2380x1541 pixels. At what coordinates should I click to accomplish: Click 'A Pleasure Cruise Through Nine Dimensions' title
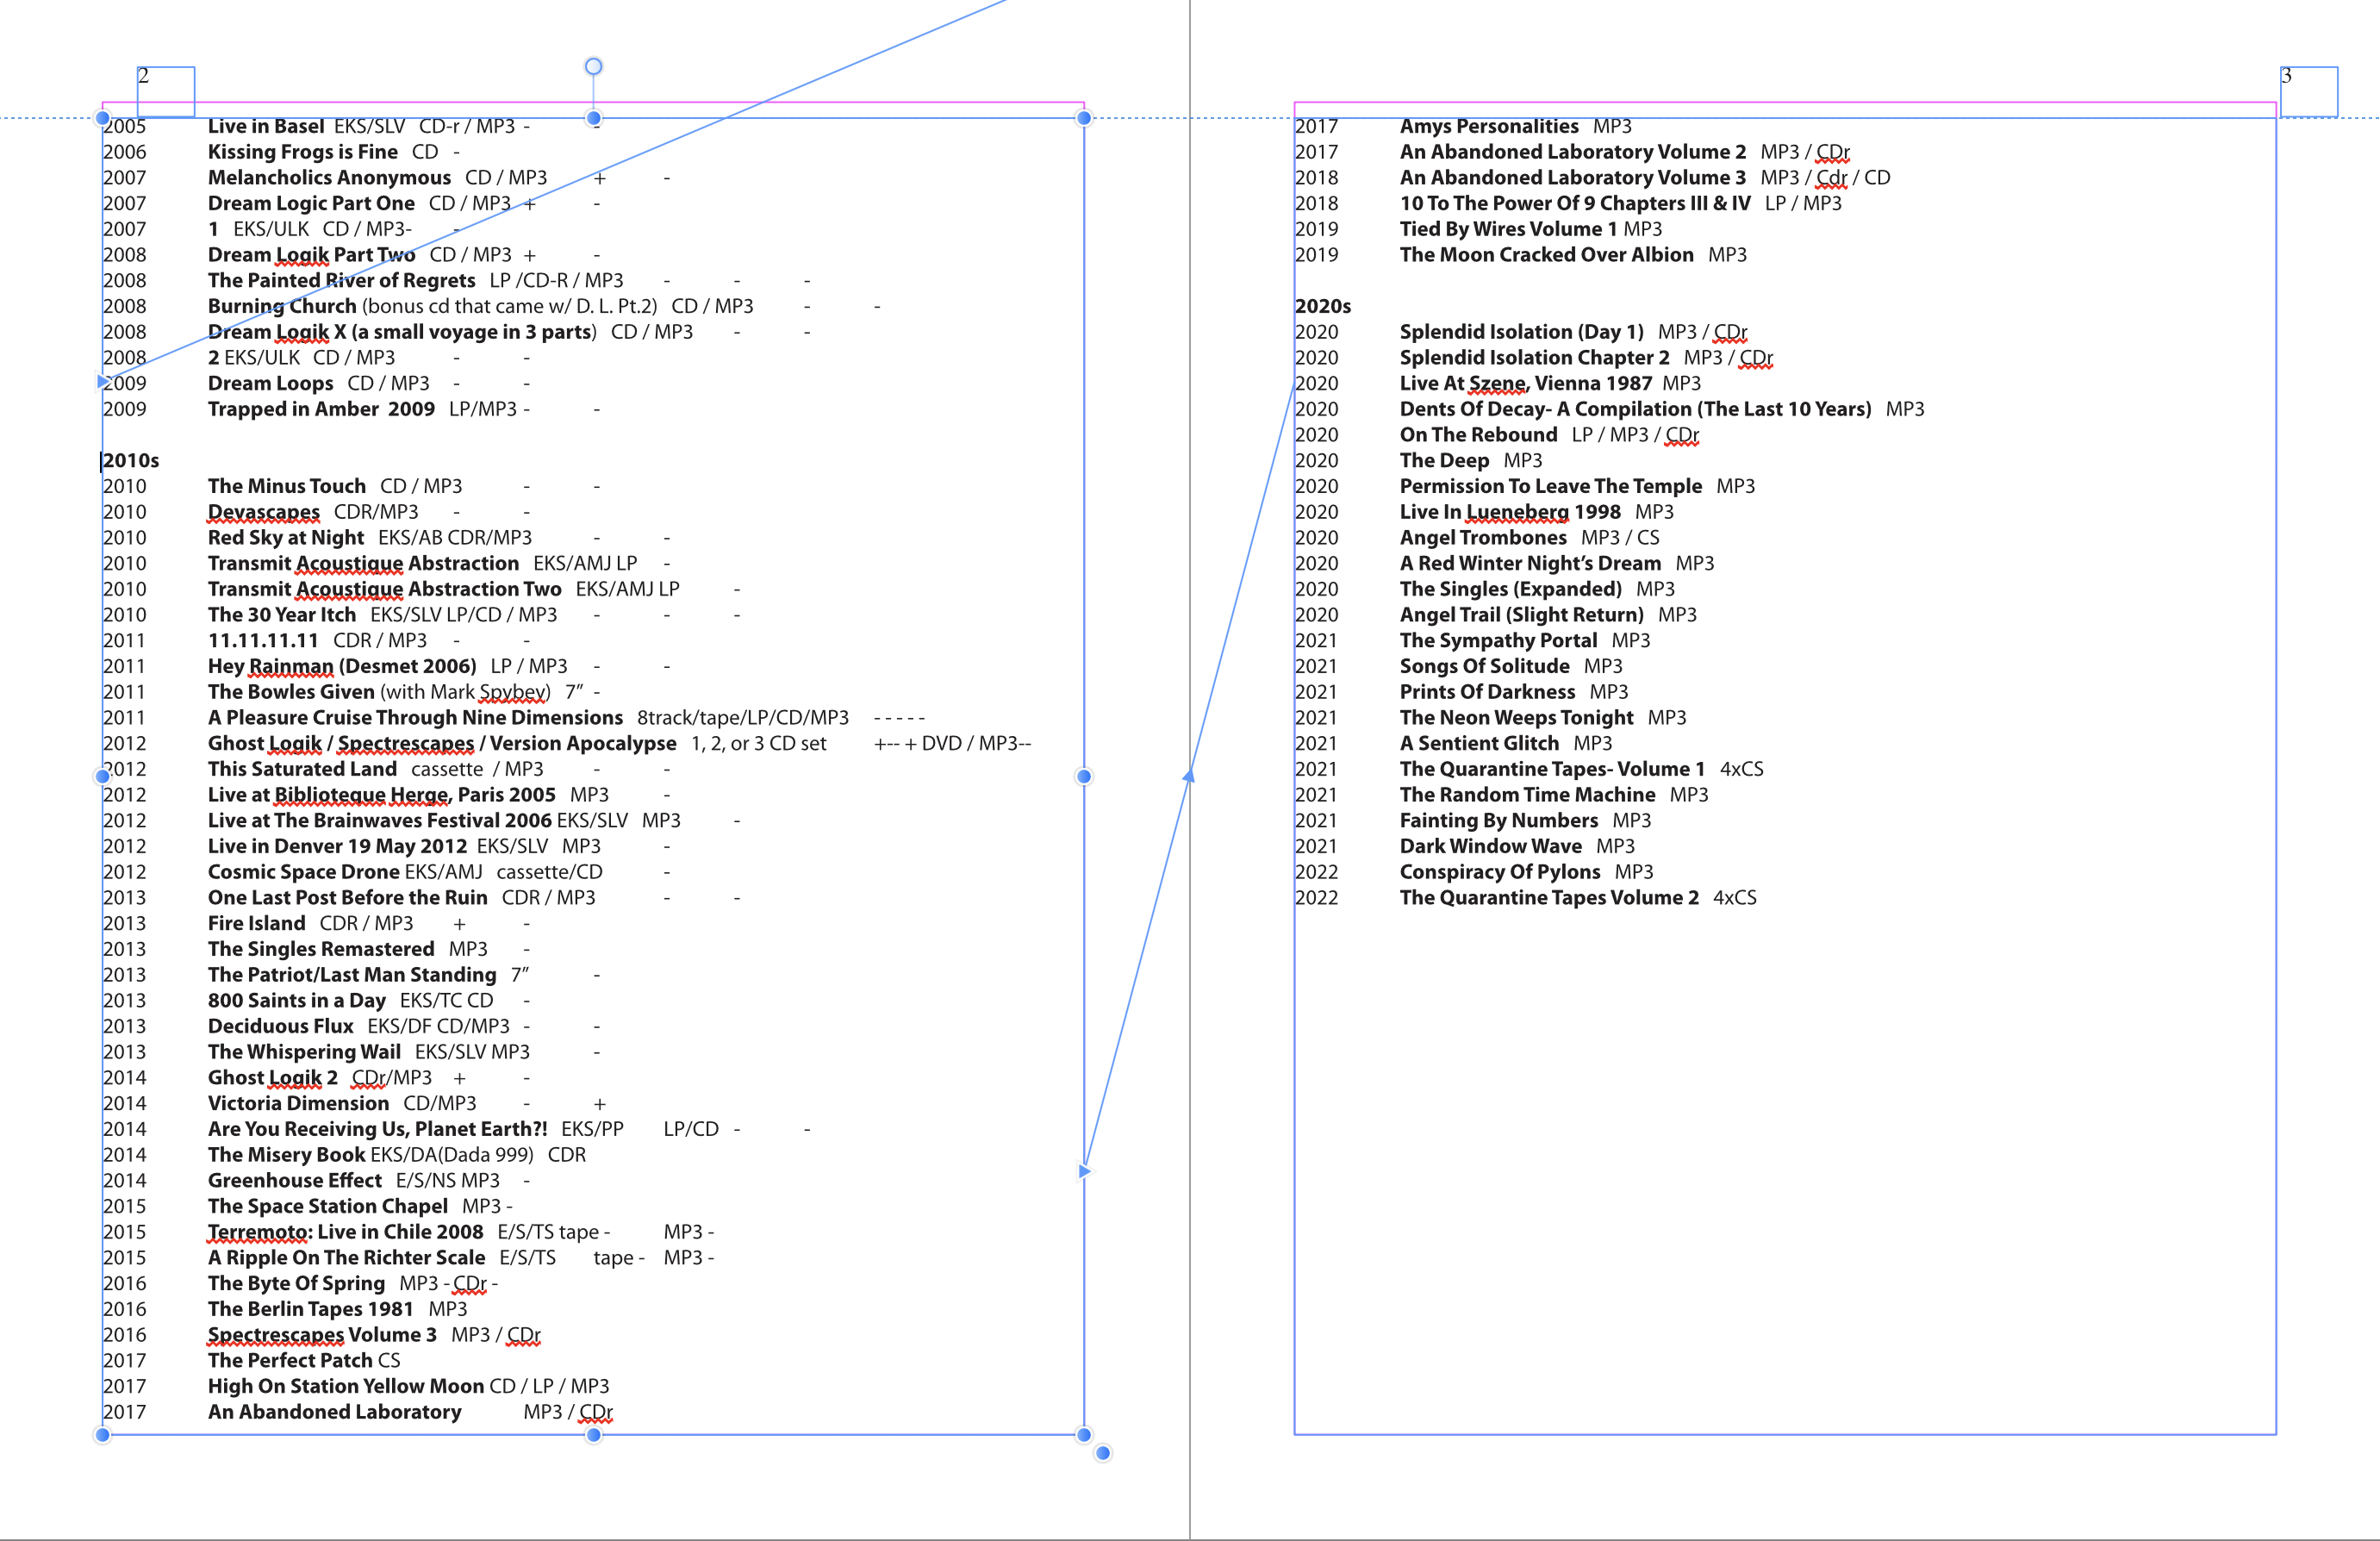415,717
